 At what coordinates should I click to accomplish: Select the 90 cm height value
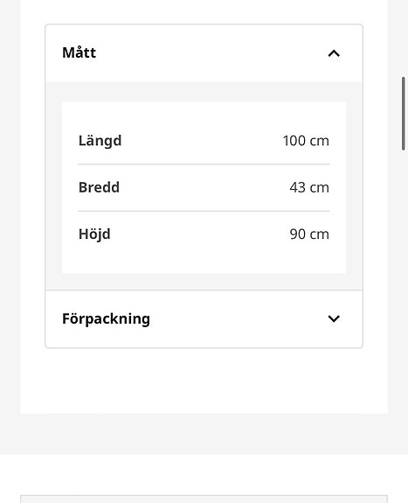click(x=309, y=234)
